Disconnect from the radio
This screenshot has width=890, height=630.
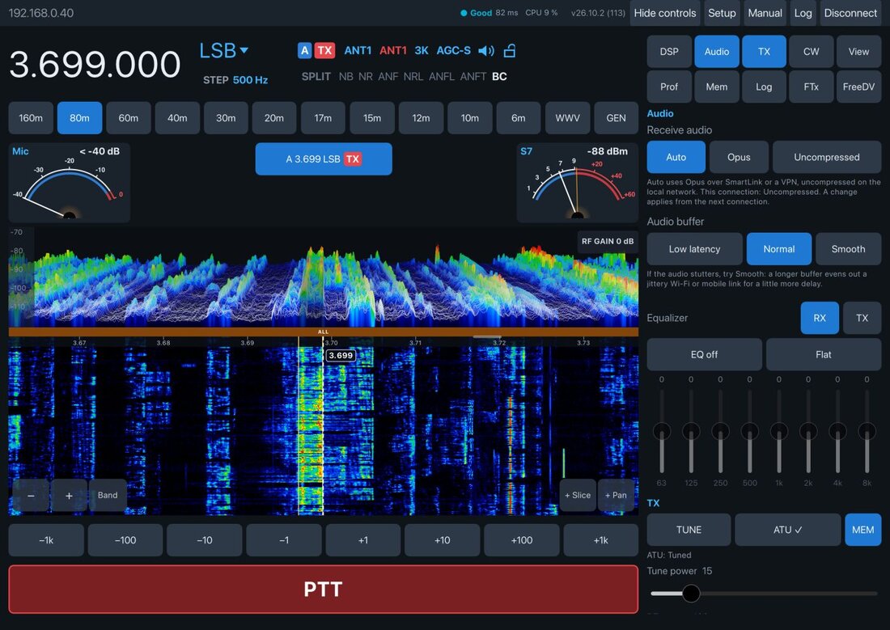coord(850,13)
